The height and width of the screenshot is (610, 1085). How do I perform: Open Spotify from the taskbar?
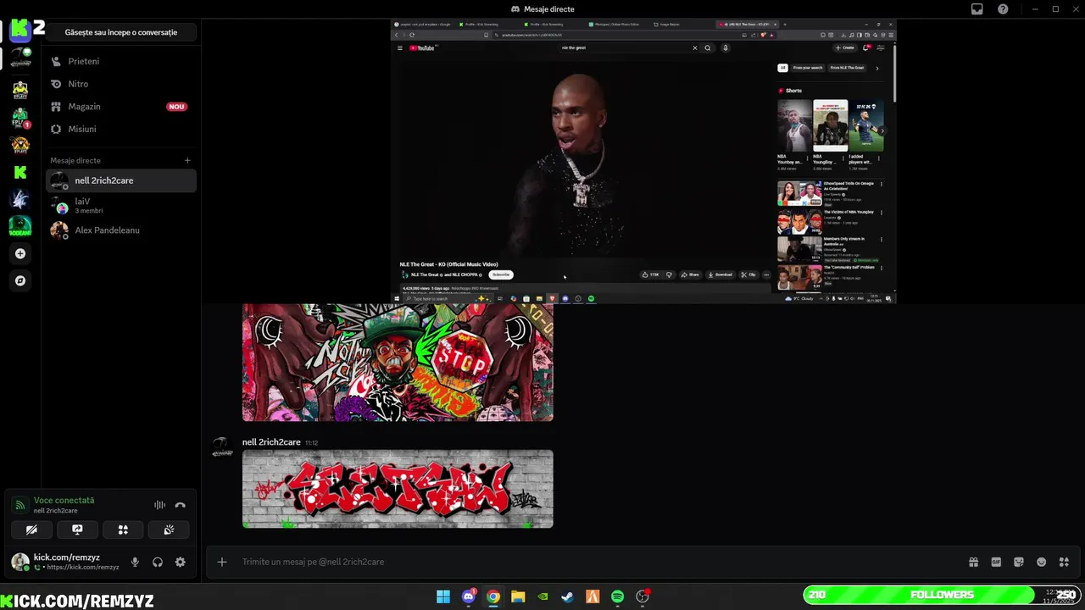(617, 596)
